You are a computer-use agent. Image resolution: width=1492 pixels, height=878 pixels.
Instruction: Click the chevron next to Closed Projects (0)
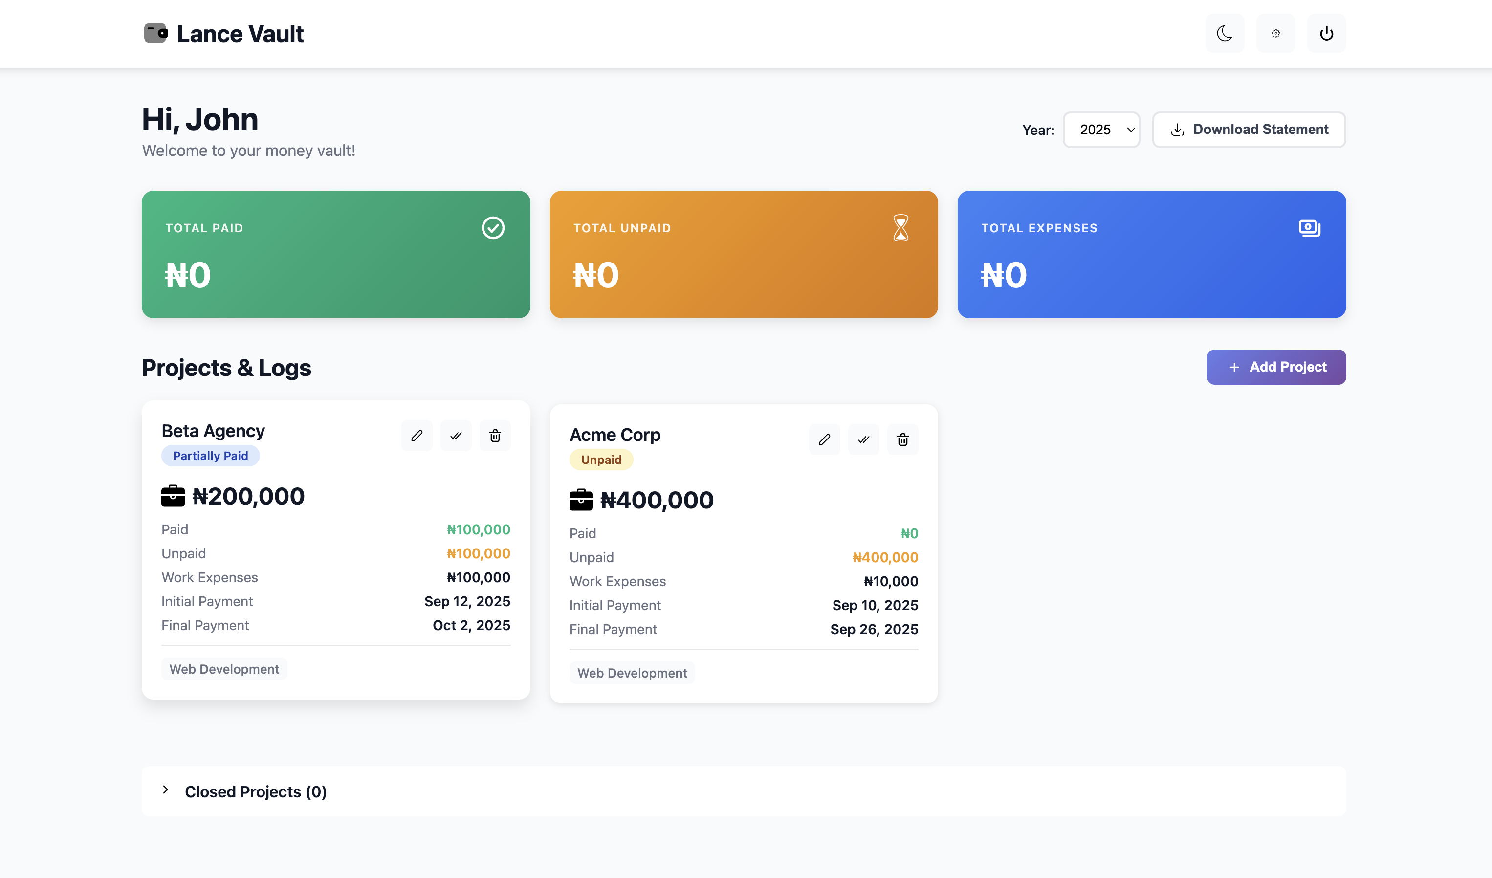(166, 791)
